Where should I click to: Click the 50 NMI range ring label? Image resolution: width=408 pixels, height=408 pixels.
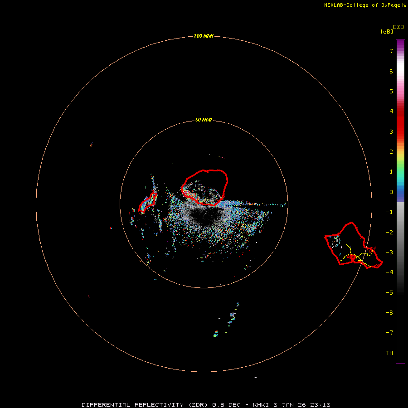204,120
